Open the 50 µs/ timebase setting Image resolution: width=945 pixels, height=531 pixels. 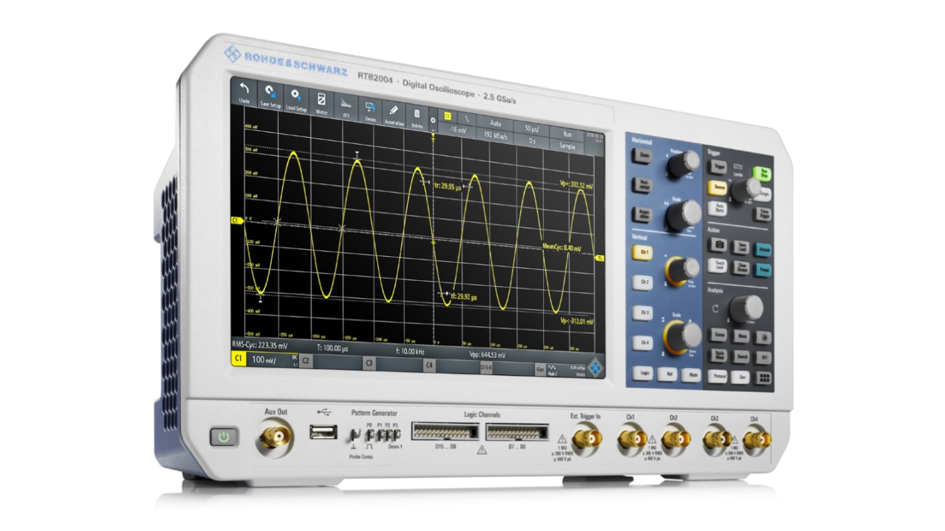(x=532, y=129)
